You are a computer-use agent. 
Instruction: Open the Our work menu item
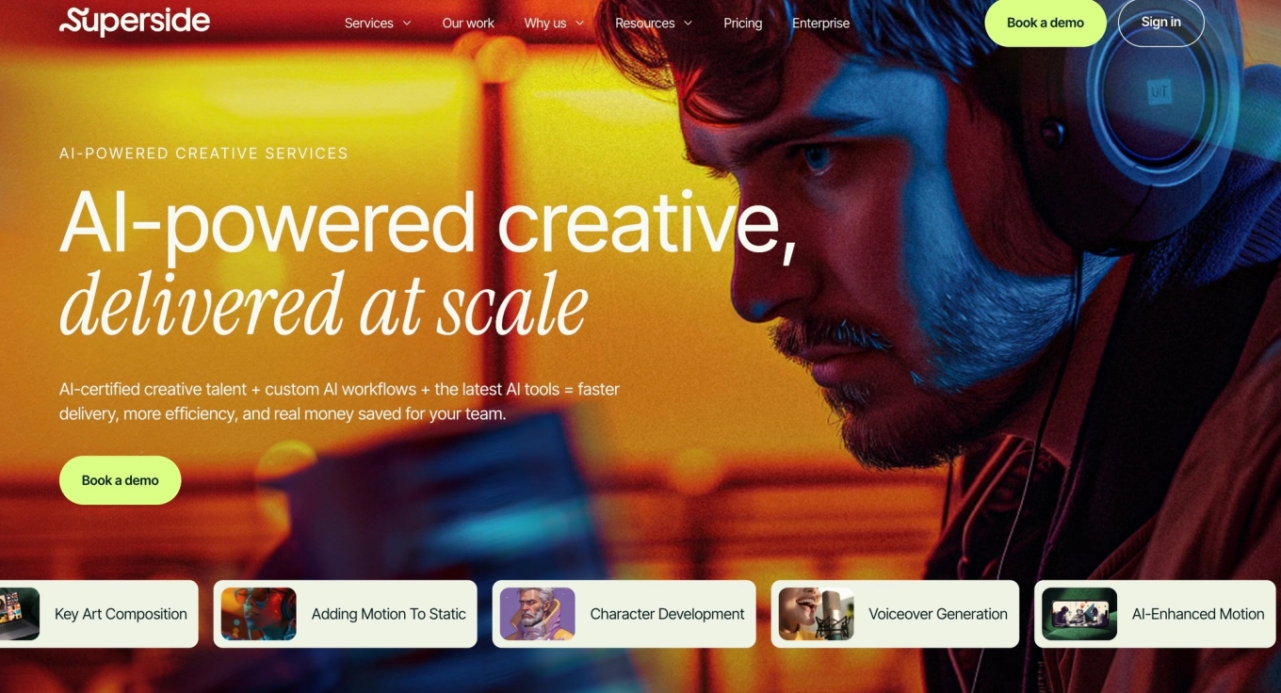(x=468, y=23)
